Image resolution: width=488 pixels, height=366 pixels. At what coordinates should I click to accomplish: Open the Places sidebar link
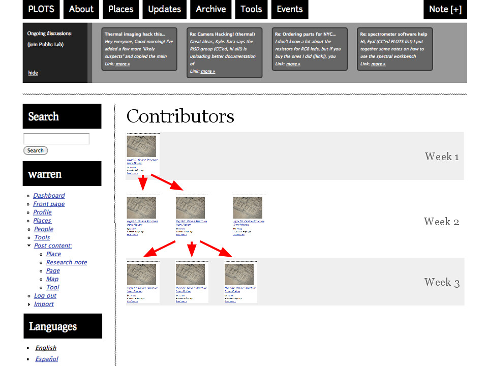[42, 221]
